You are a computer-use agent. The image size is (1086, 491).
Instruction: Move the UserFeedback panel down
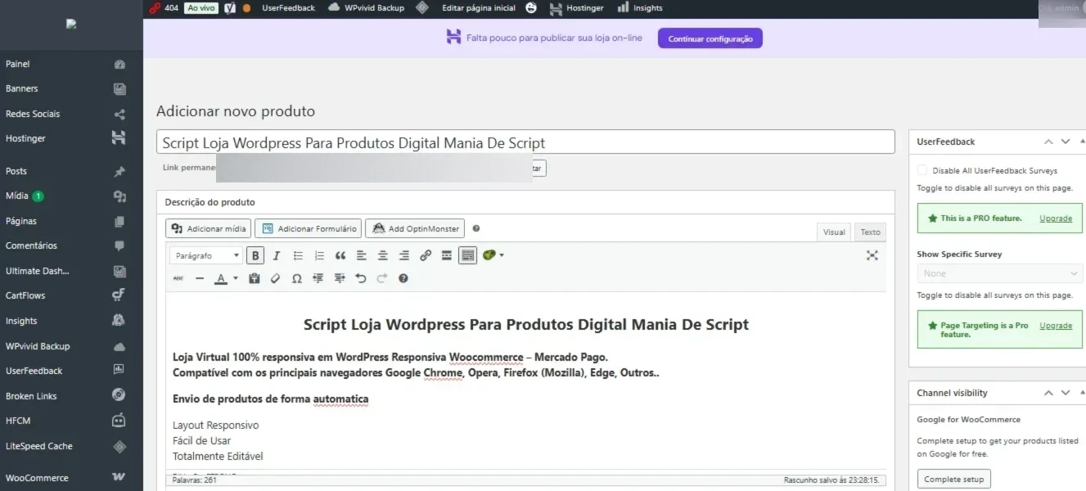point(1066,142)
